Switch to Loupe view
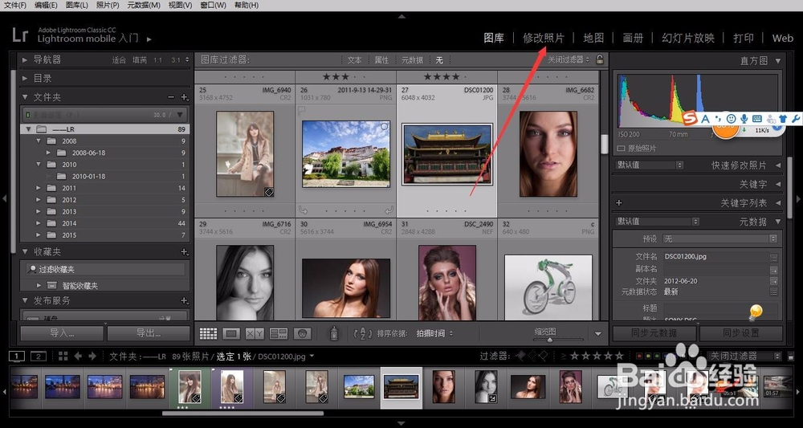 (231, 334)
